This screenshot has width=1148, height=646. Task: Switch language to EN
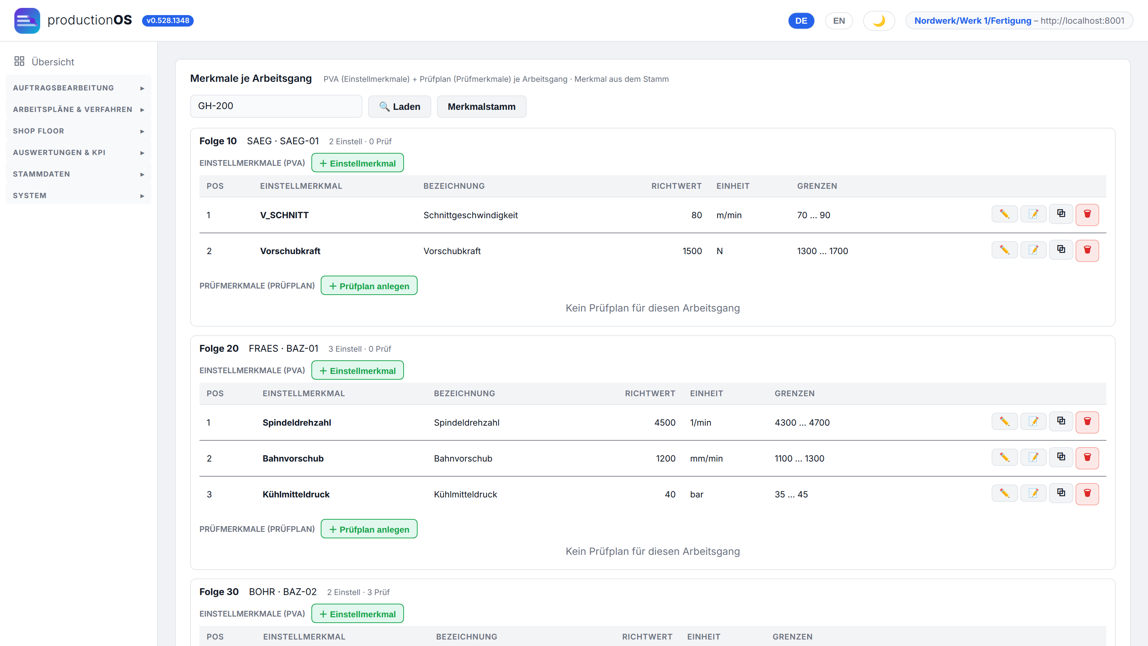click(839, 20)
